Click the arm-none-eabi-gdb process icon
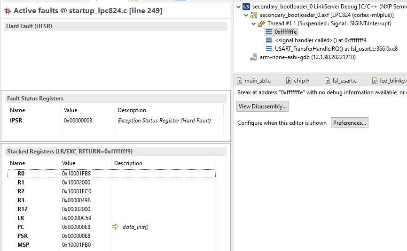407x251 pixels. [x=254, y=57]
